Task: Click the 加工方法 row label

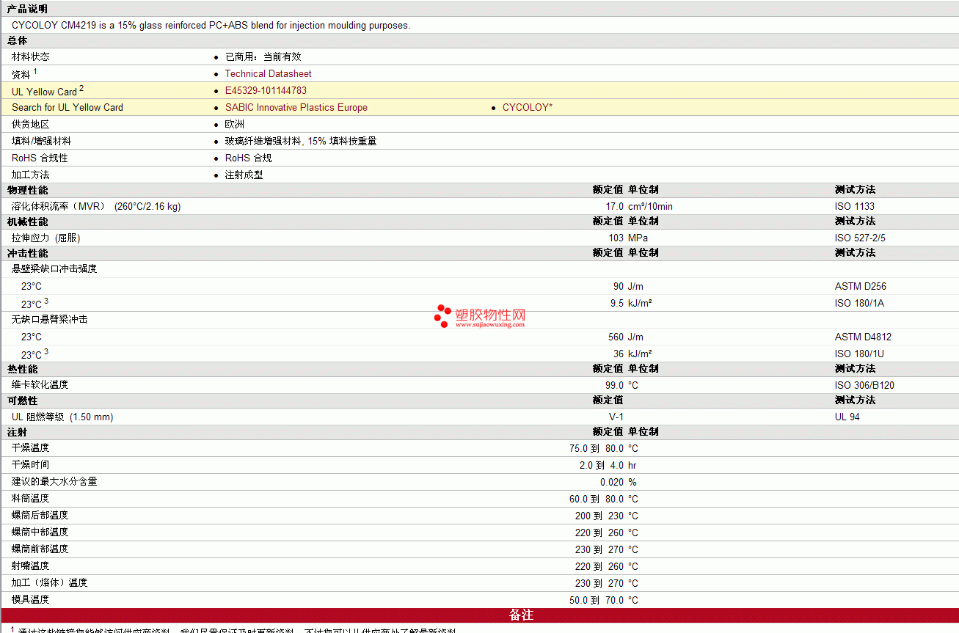Action: tap(31, 175)
